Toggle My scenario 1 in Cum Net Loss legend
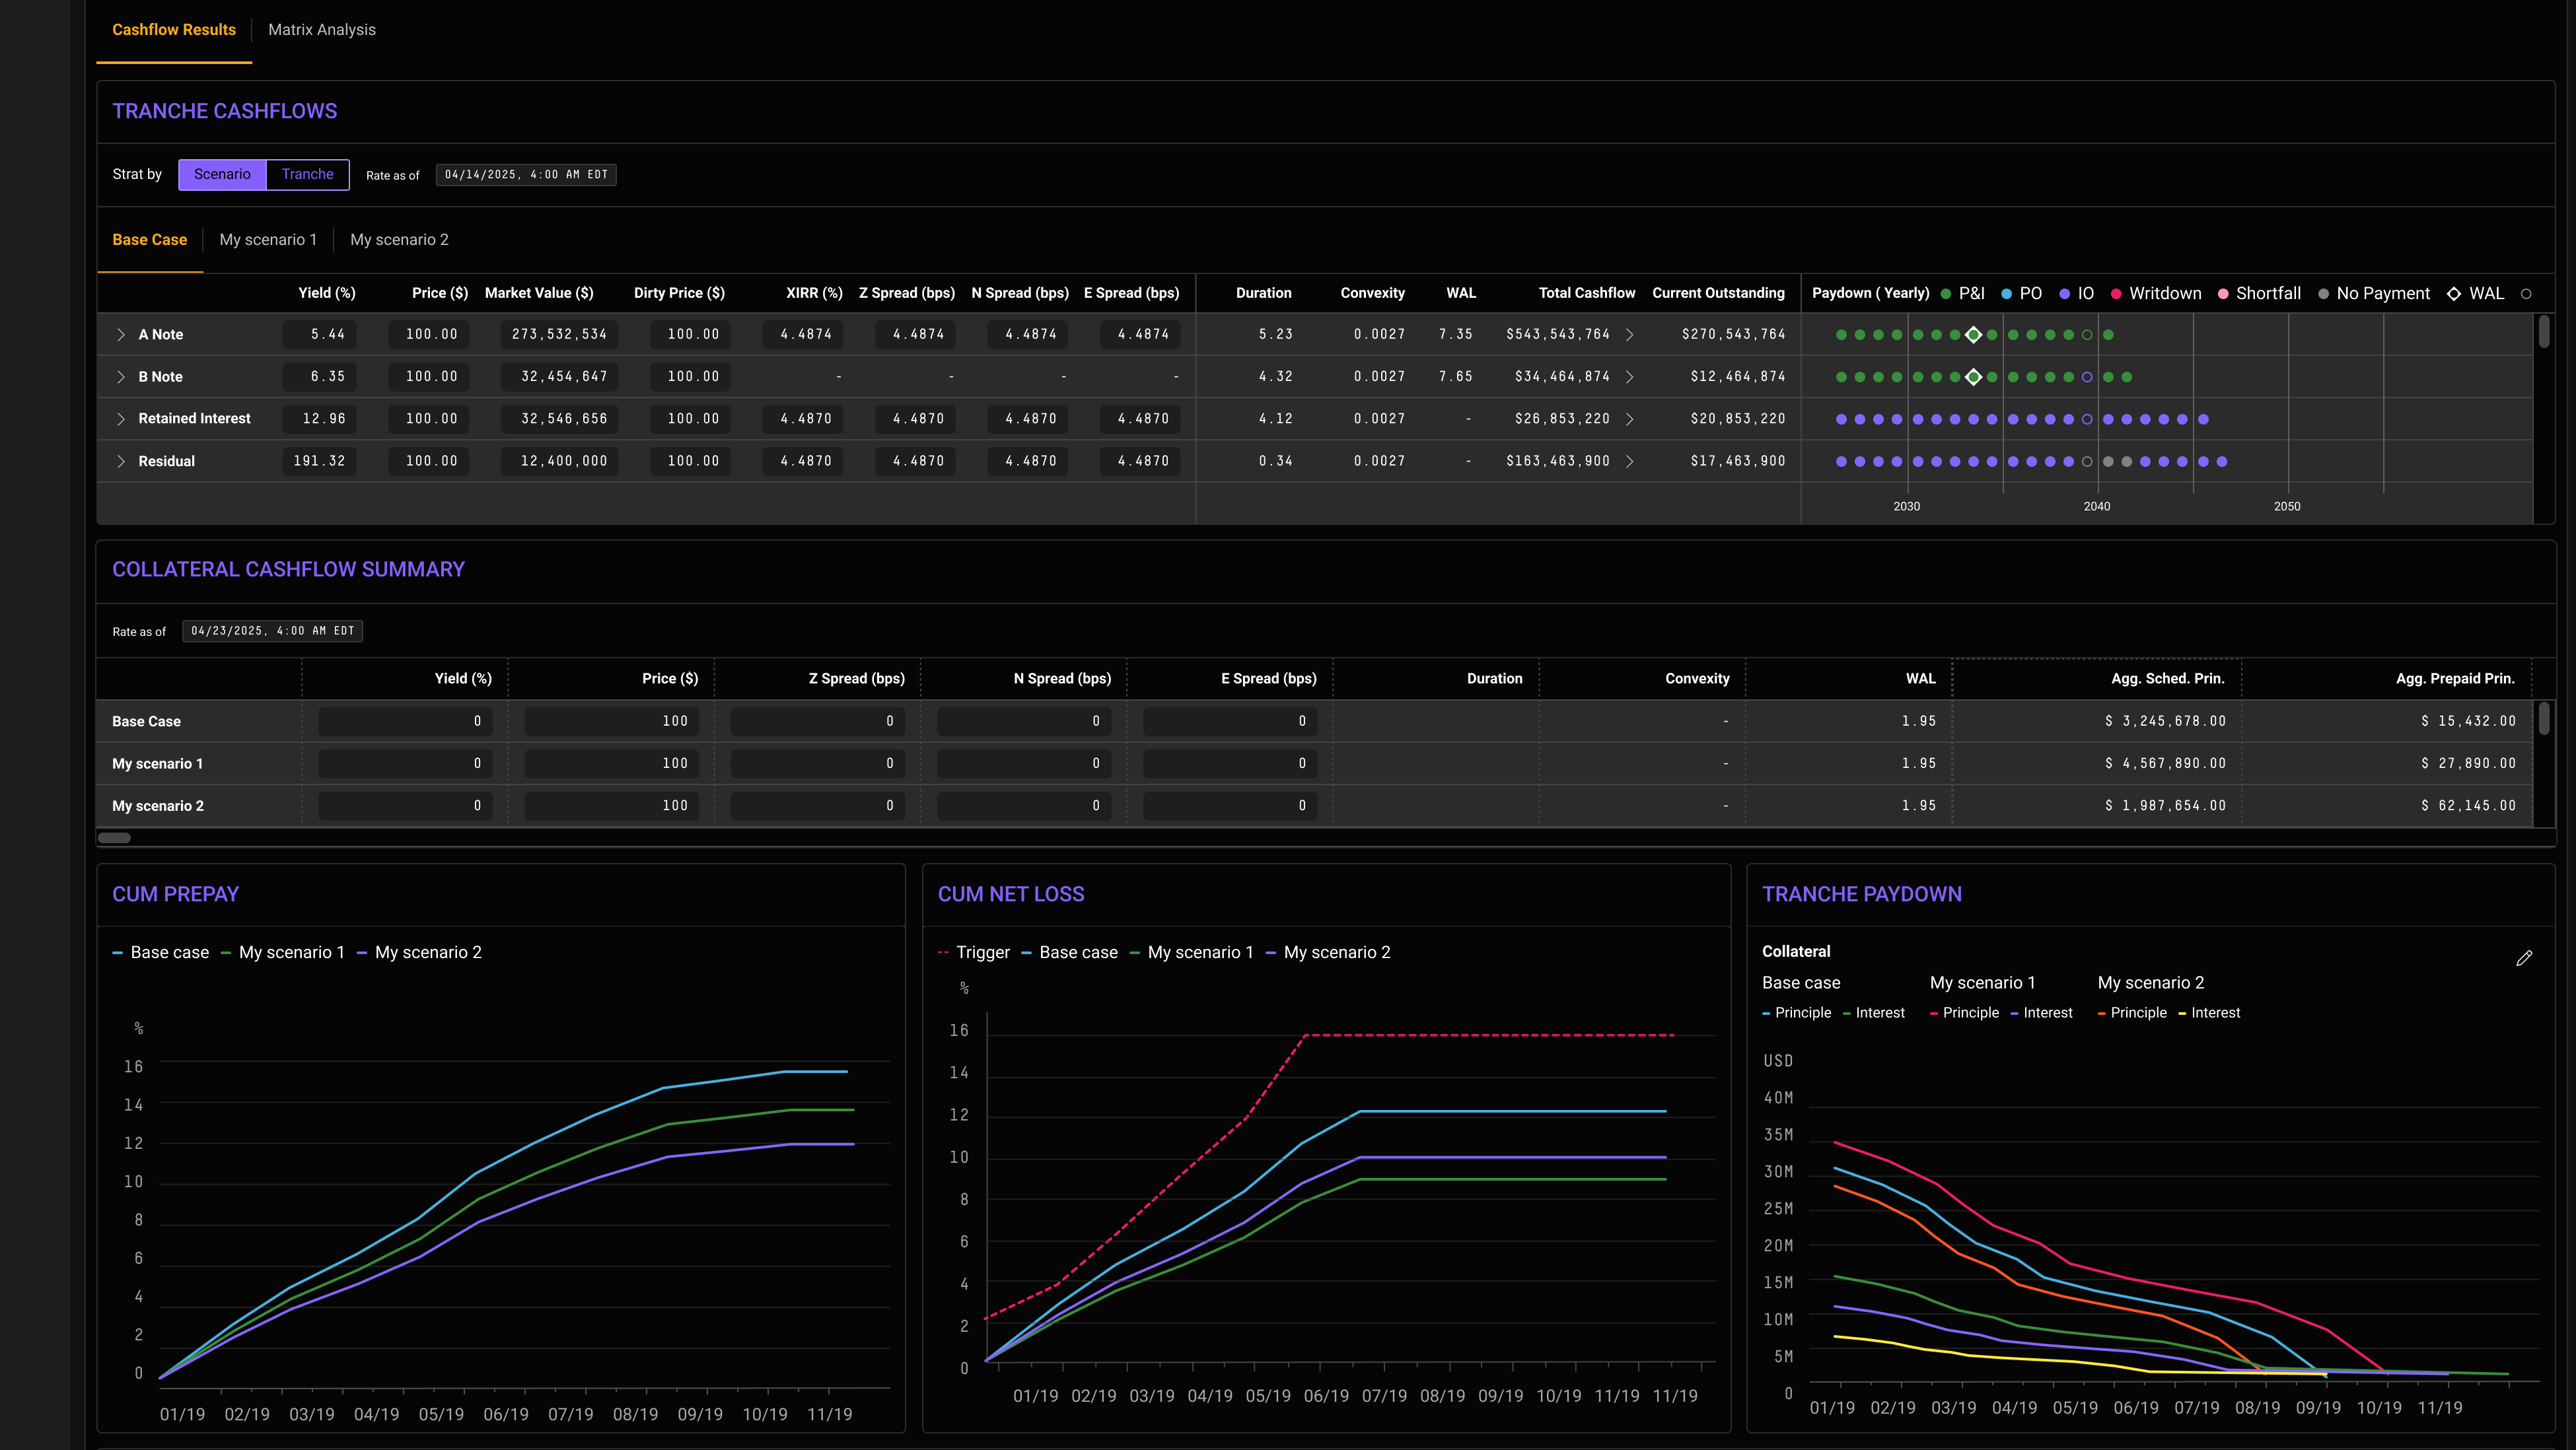 point(1191,953)
